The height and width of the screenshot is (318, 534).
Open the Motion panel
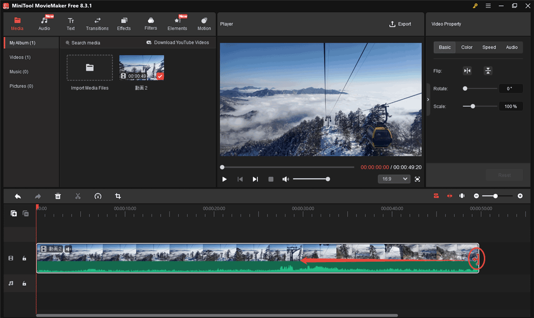click(x=204, y=23)
